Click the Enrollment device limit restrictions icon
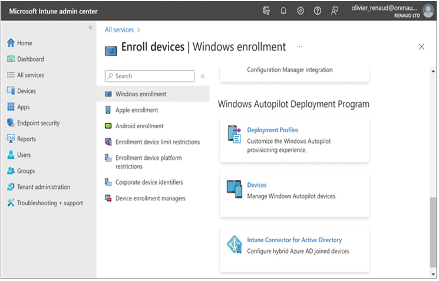This screenshot has height=281, width=439. (108, 142)
